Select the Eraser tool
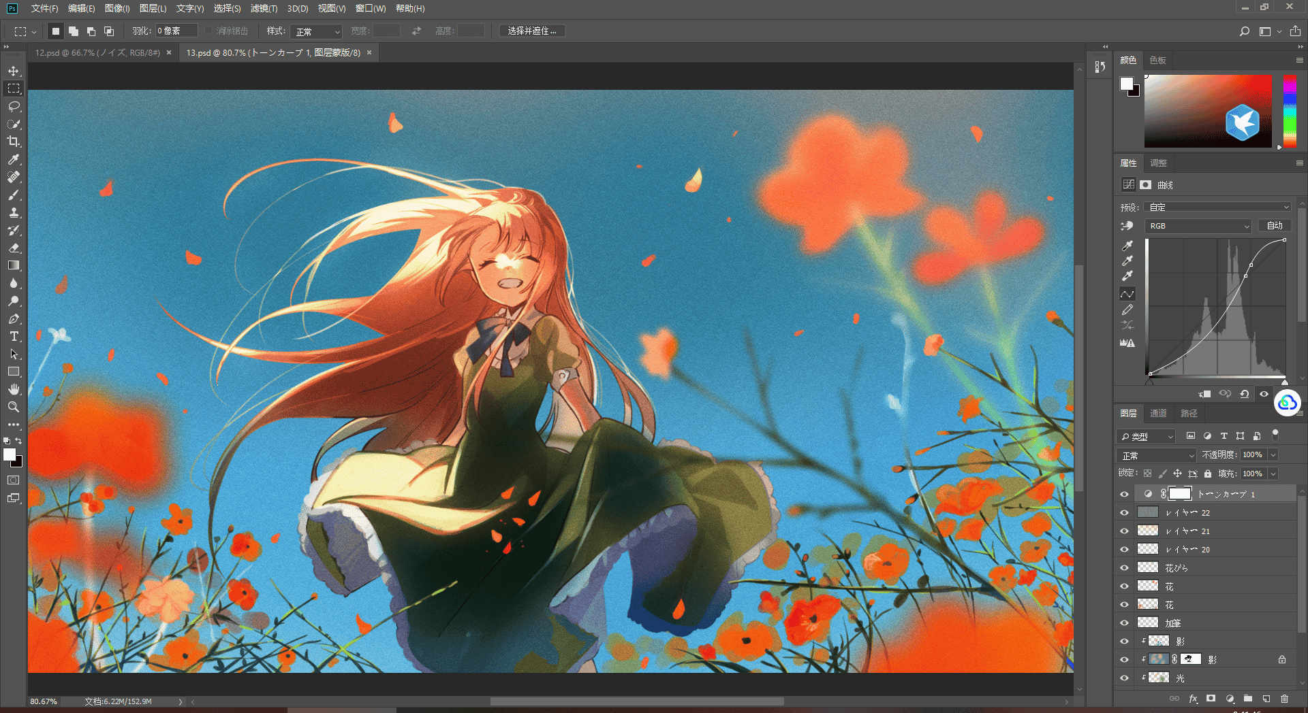 (14, 248)
